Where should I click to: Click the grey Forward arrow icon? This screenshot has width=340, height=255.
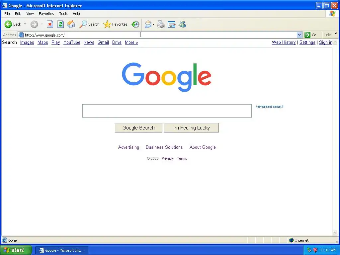(34, 24)
